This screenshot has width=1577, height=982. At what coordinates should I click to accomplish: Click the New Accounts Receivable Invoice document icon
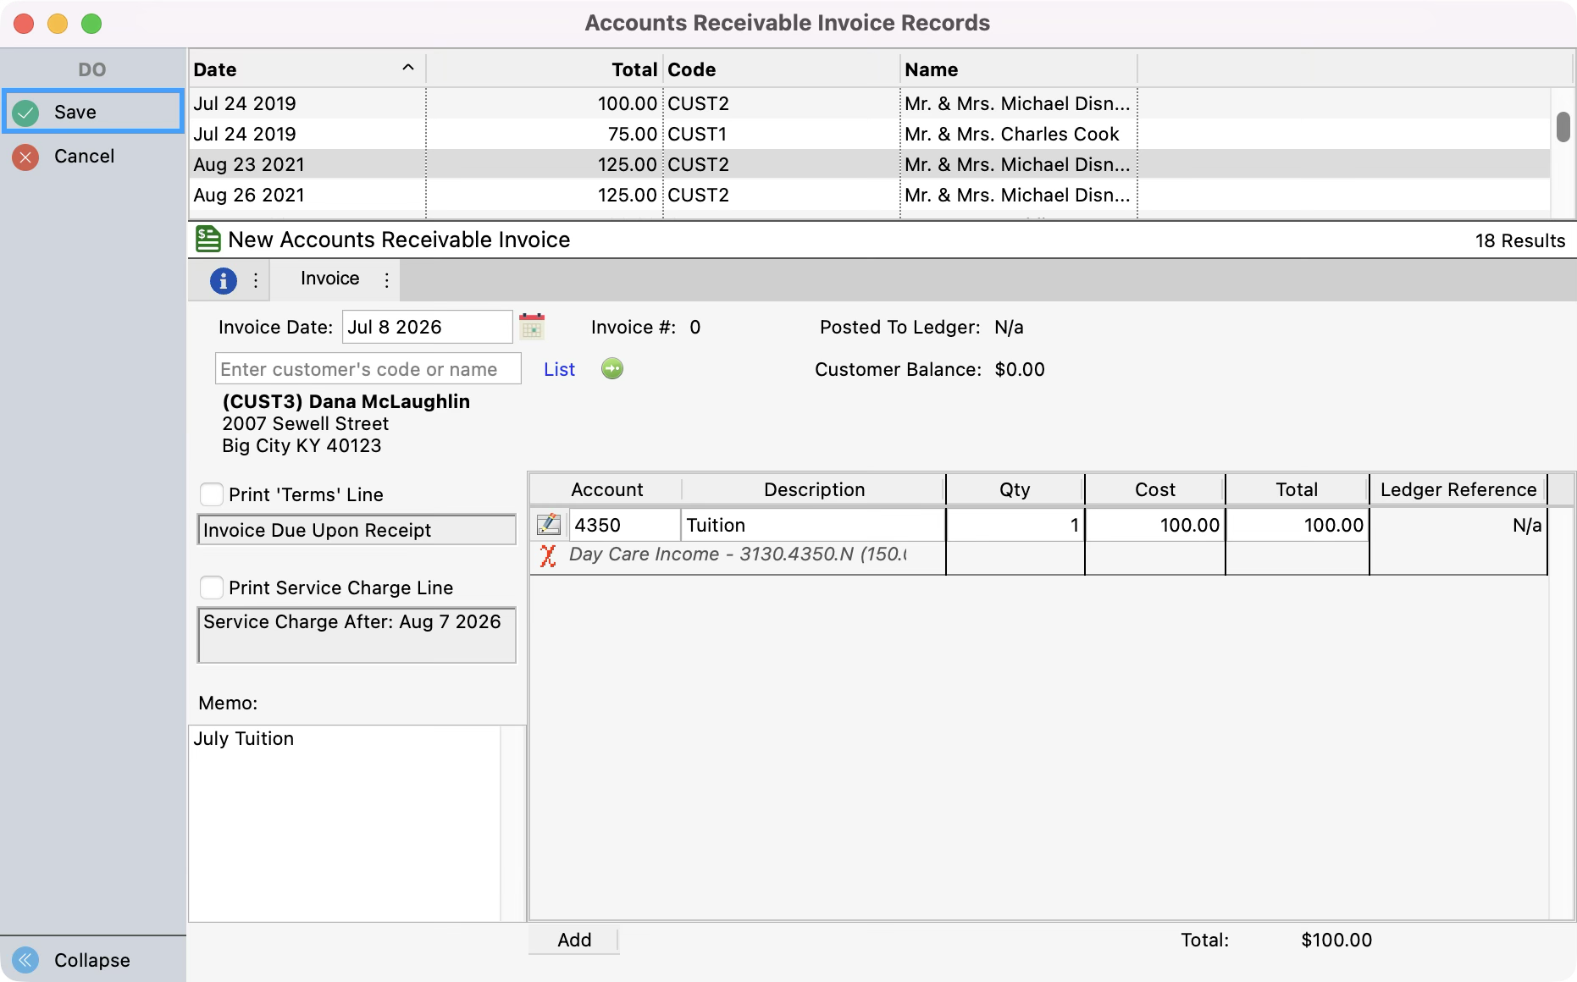tap(208, 240)
